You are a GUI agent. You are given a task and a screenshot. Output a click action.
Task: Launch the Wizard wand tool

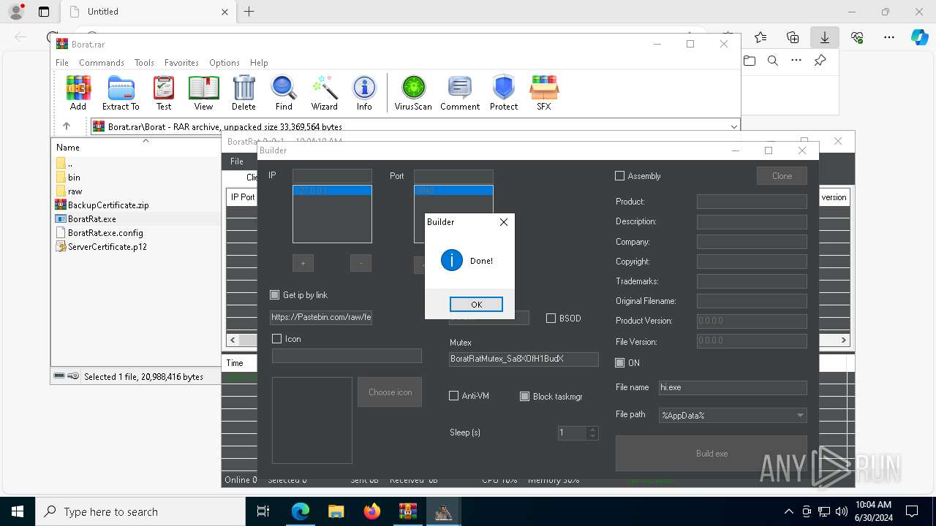pyautogui.click(x=324, y=93)
